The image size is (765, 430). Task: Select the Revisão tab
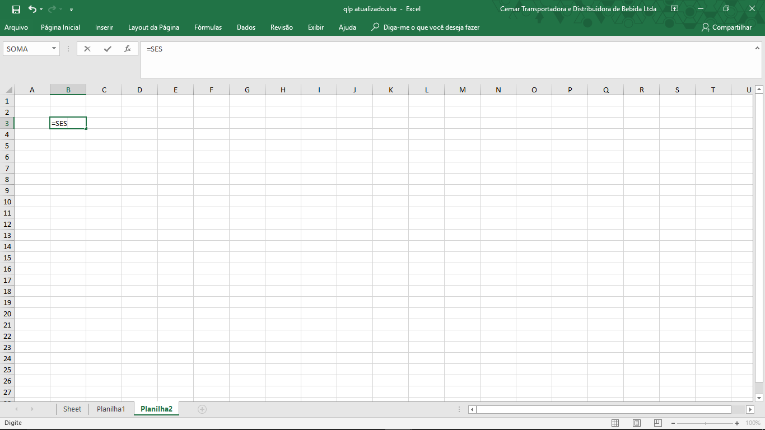tap(281, 27)
